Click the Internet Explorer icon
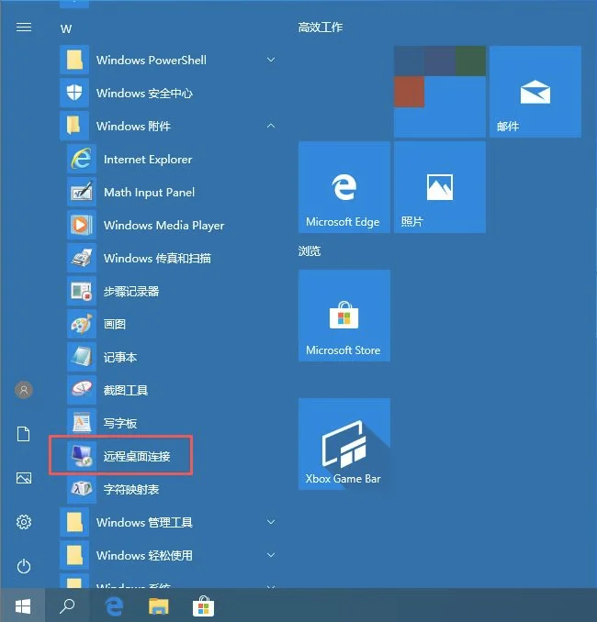 (82, 159)
